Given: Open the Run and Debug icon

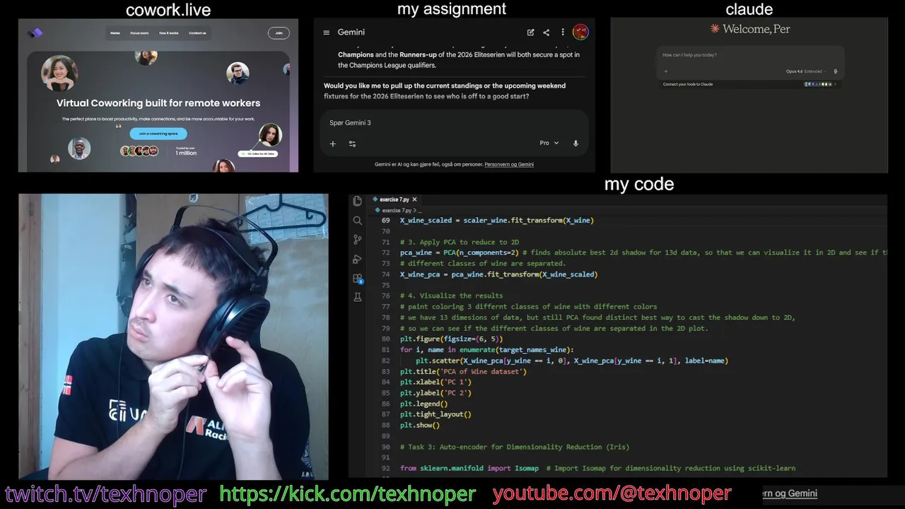Looking at the screenshot, I should pos(357,259).
